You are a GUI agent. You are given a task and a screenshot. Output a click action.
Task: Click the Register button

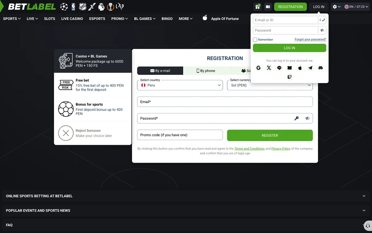270,135
